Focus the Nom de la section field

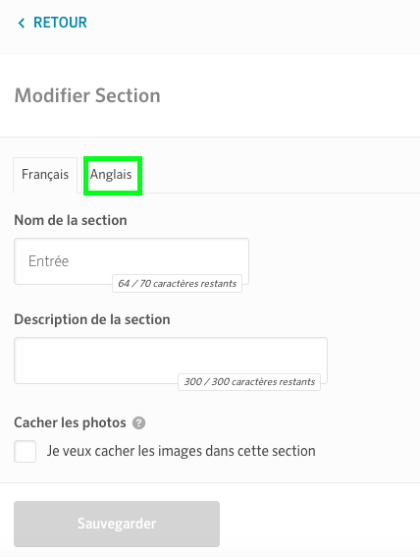coord(131,261)
